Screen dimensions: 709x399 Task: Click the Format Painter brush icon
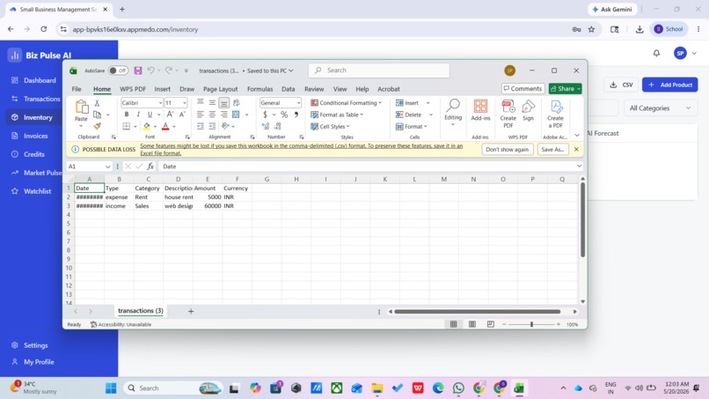pos(97,126)
